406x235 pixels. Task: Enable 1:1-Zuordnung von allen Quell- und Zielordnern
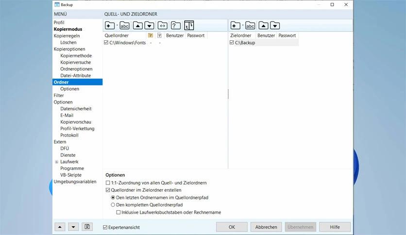108,183
